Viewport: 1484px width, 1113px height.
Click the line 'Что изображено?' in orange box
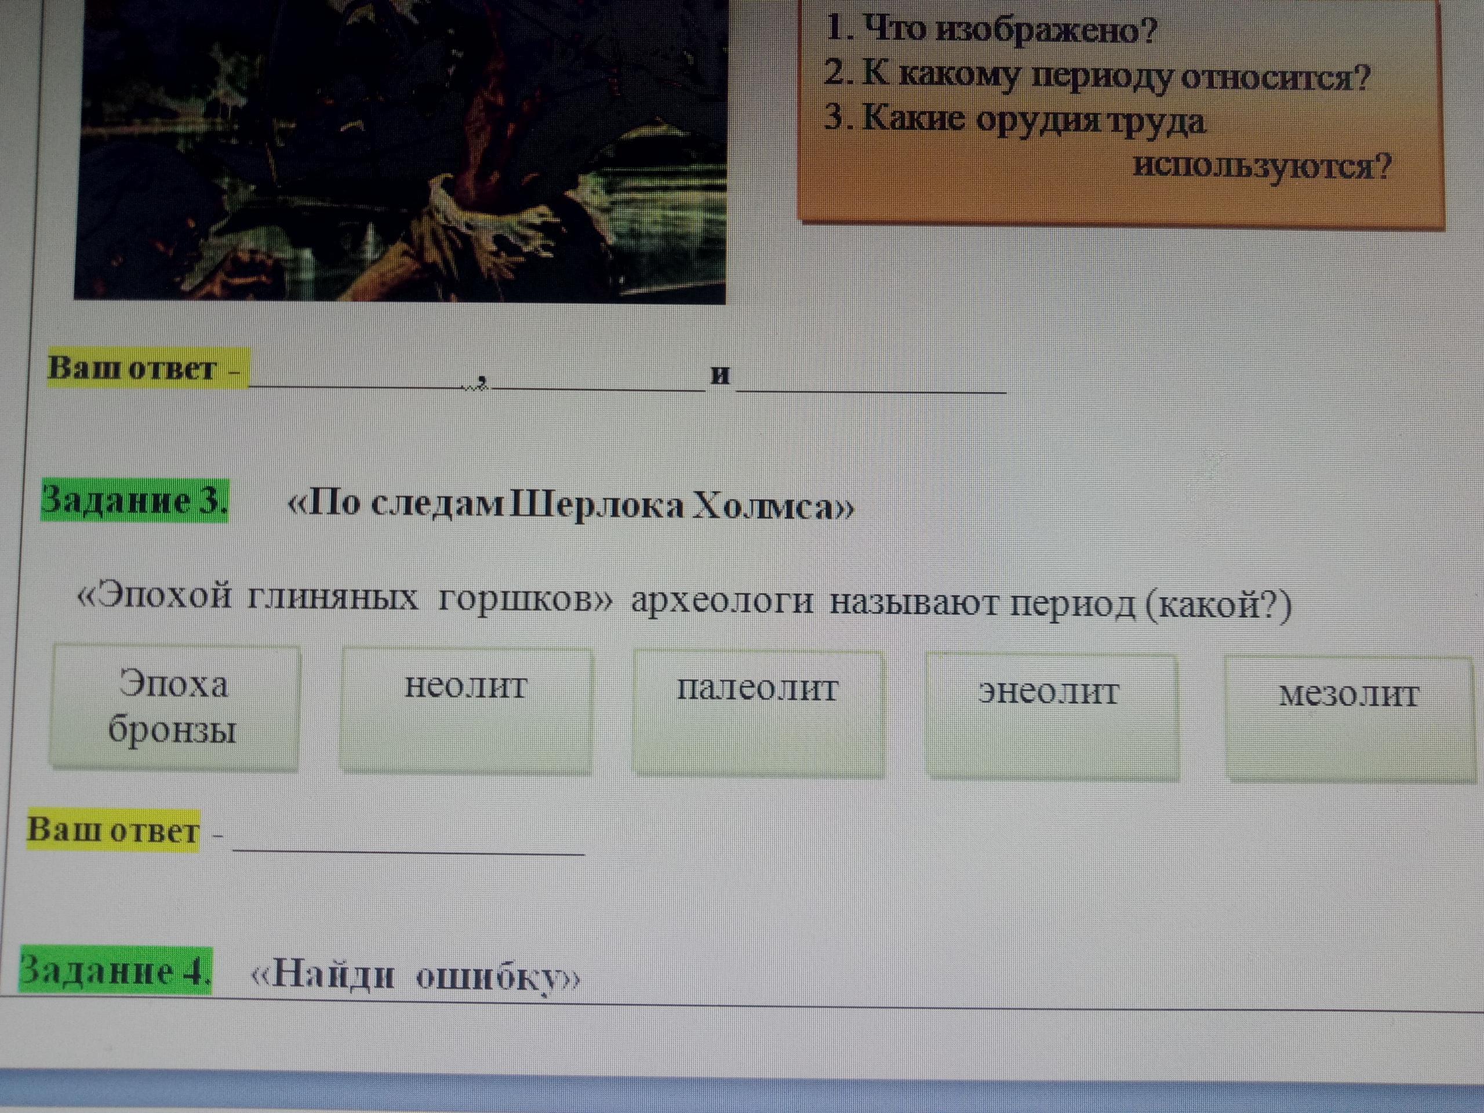click(992, 30)
